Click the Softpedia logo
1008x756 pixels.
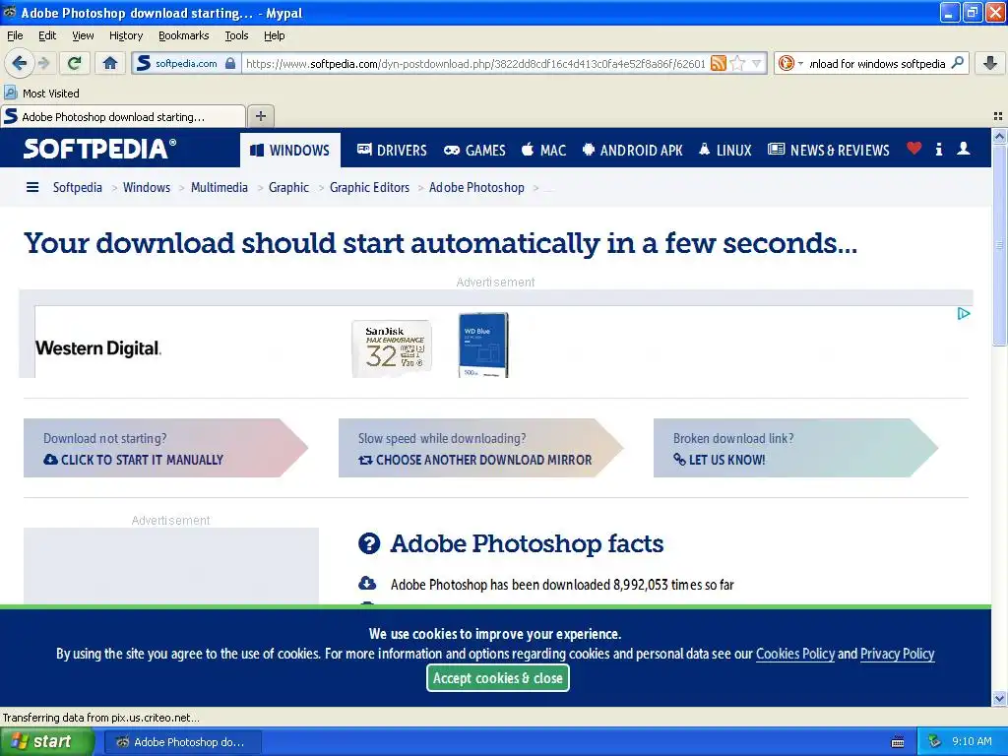pyautogui.click(x=99, y=149)
